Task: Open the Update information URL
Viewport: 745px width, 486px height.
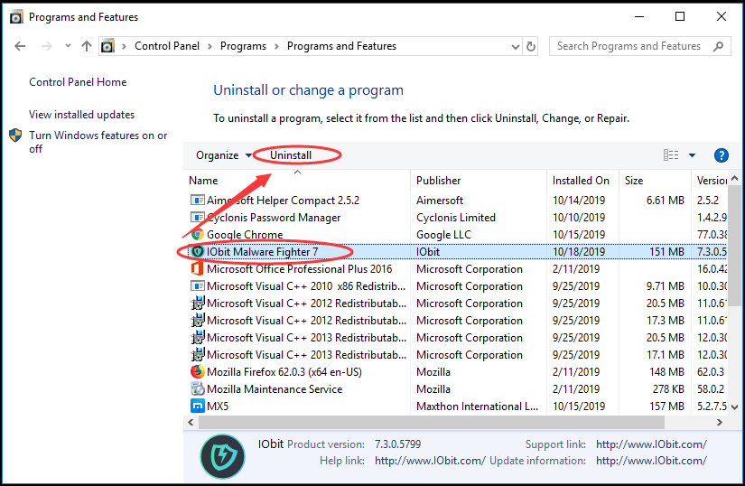Action: click(x=651, y=461)
